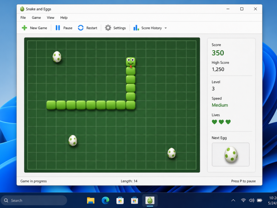Viewport: 277px width, 208px height.
Task: Click the battery tray icon
Action: tap(259, 200)
